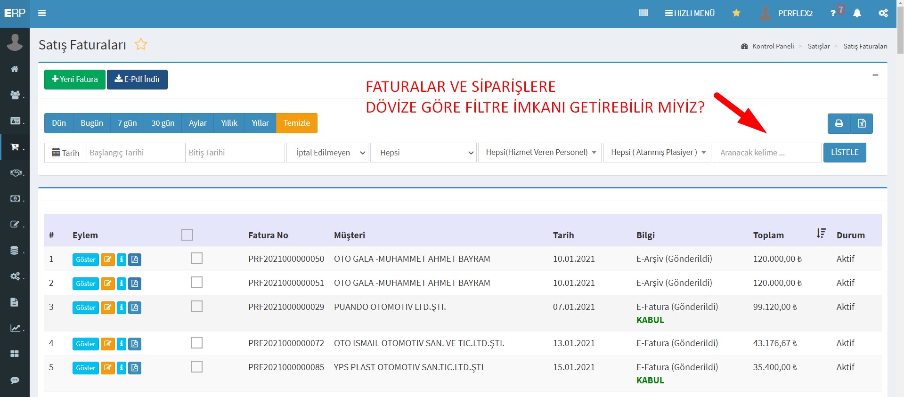This screenshot has height=397, width=904.
Task: Click the Aranacak kelime search field
Action: tap(766, 153)
